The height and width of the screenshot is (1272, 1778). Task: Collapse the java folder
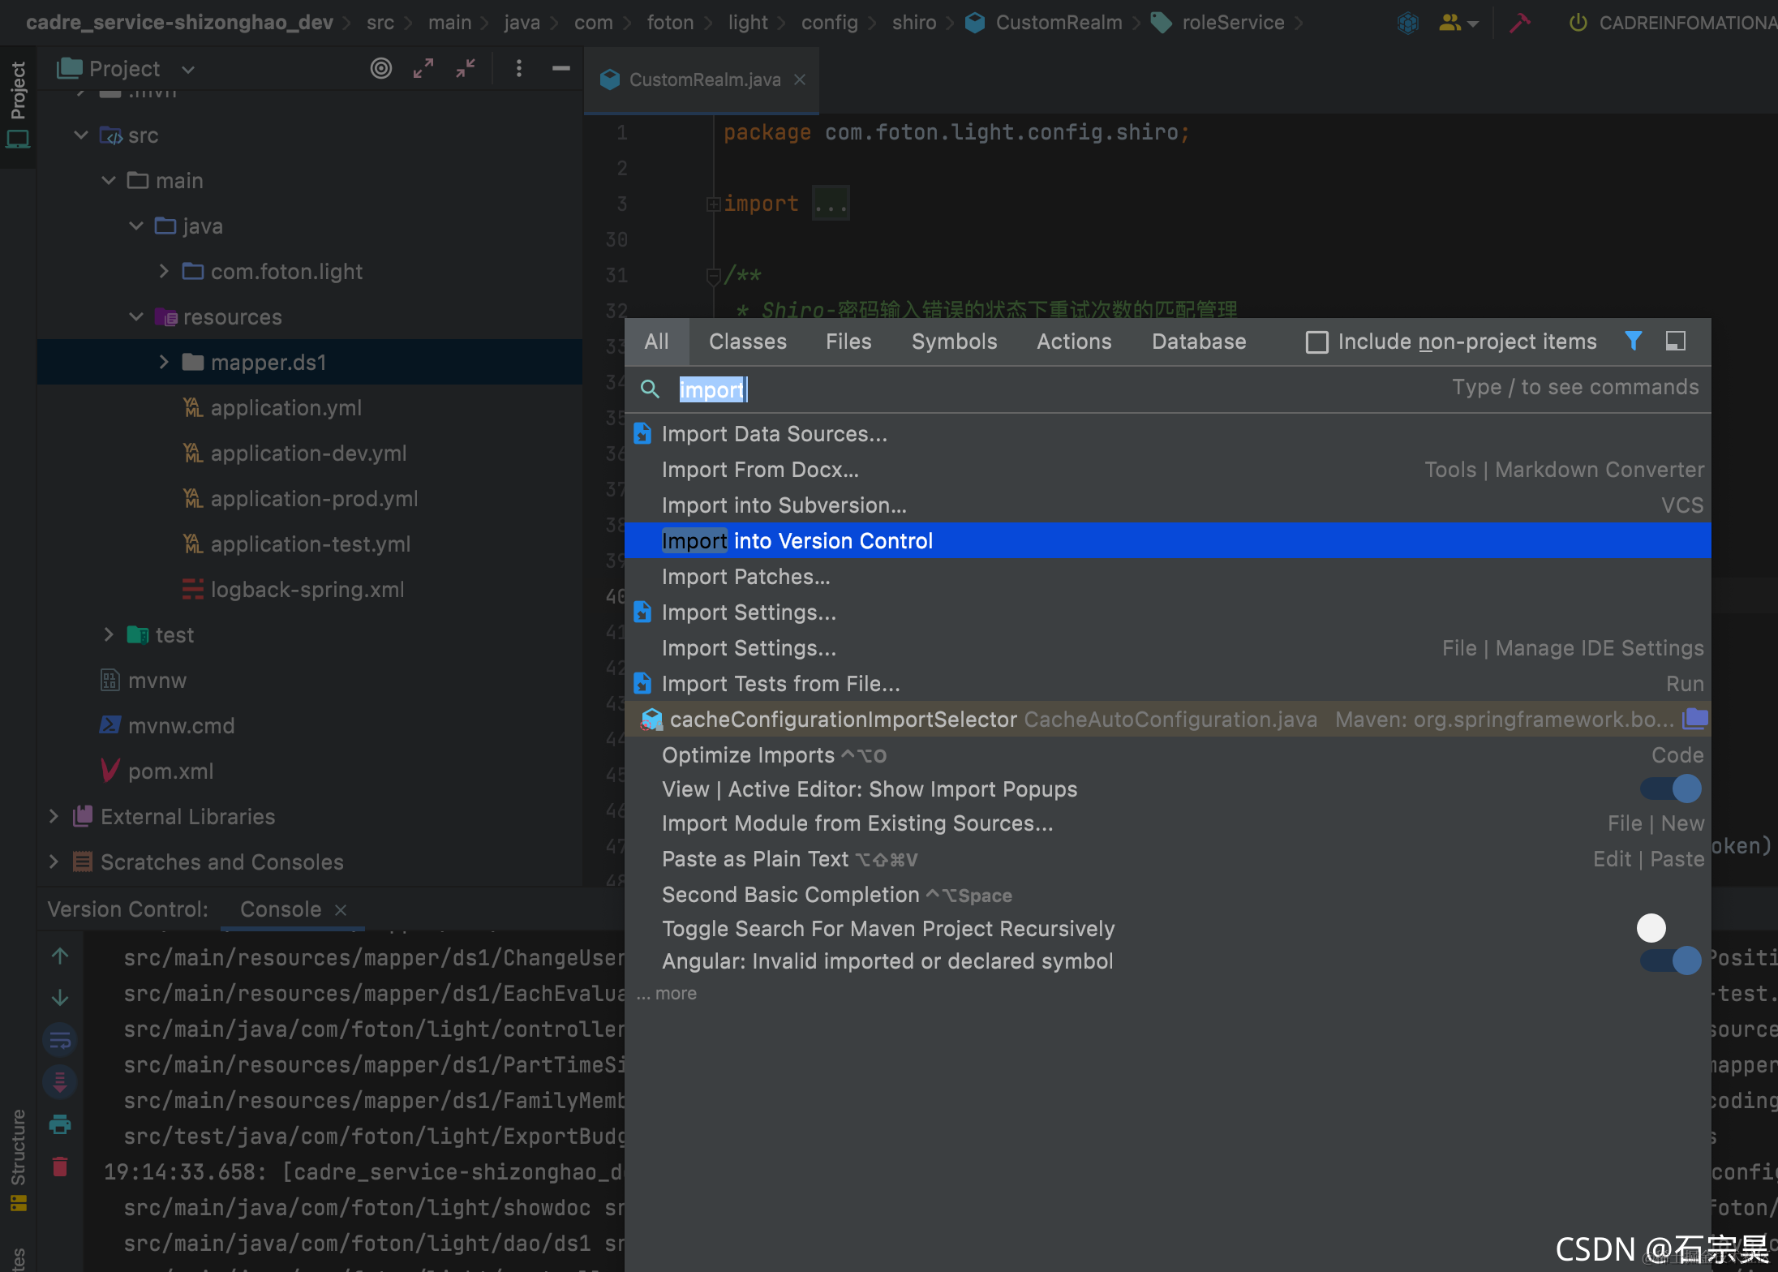click(x=136, y=226)
